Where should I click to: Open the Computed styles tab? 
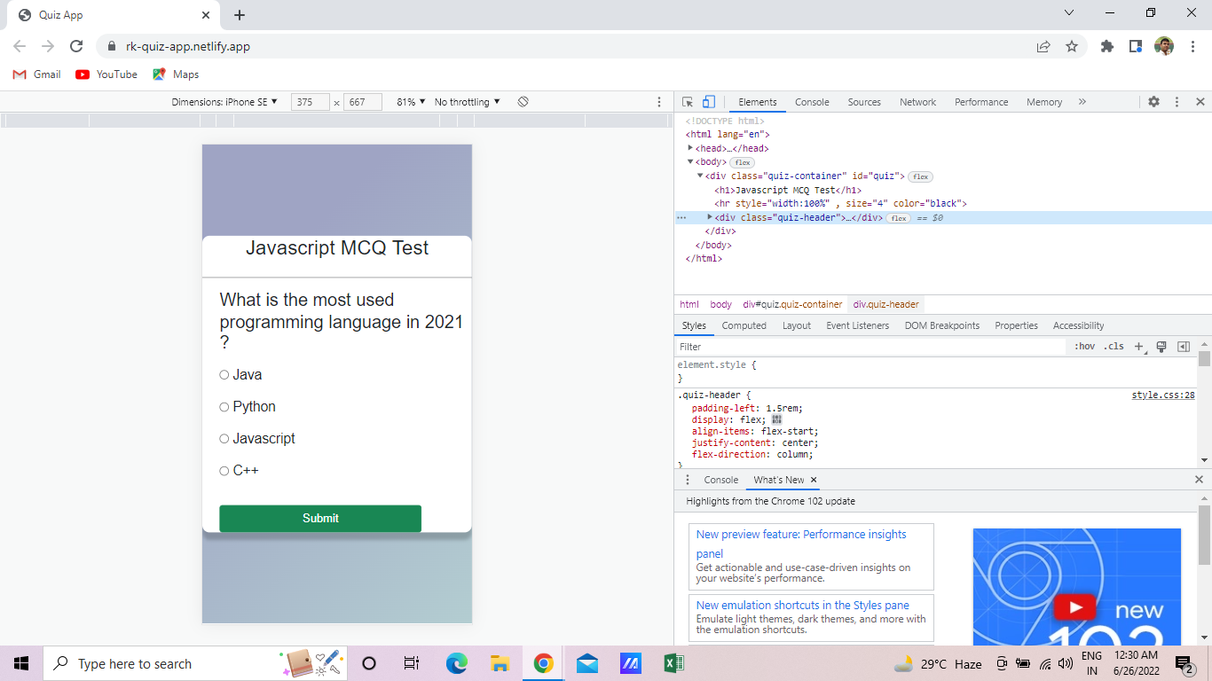[x=744, y=325]
